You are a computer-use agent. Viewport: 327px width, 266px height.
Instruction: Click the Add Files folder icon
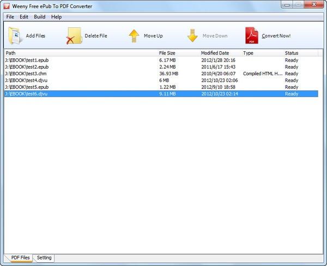pyautogui.click(x=15, y=36)
